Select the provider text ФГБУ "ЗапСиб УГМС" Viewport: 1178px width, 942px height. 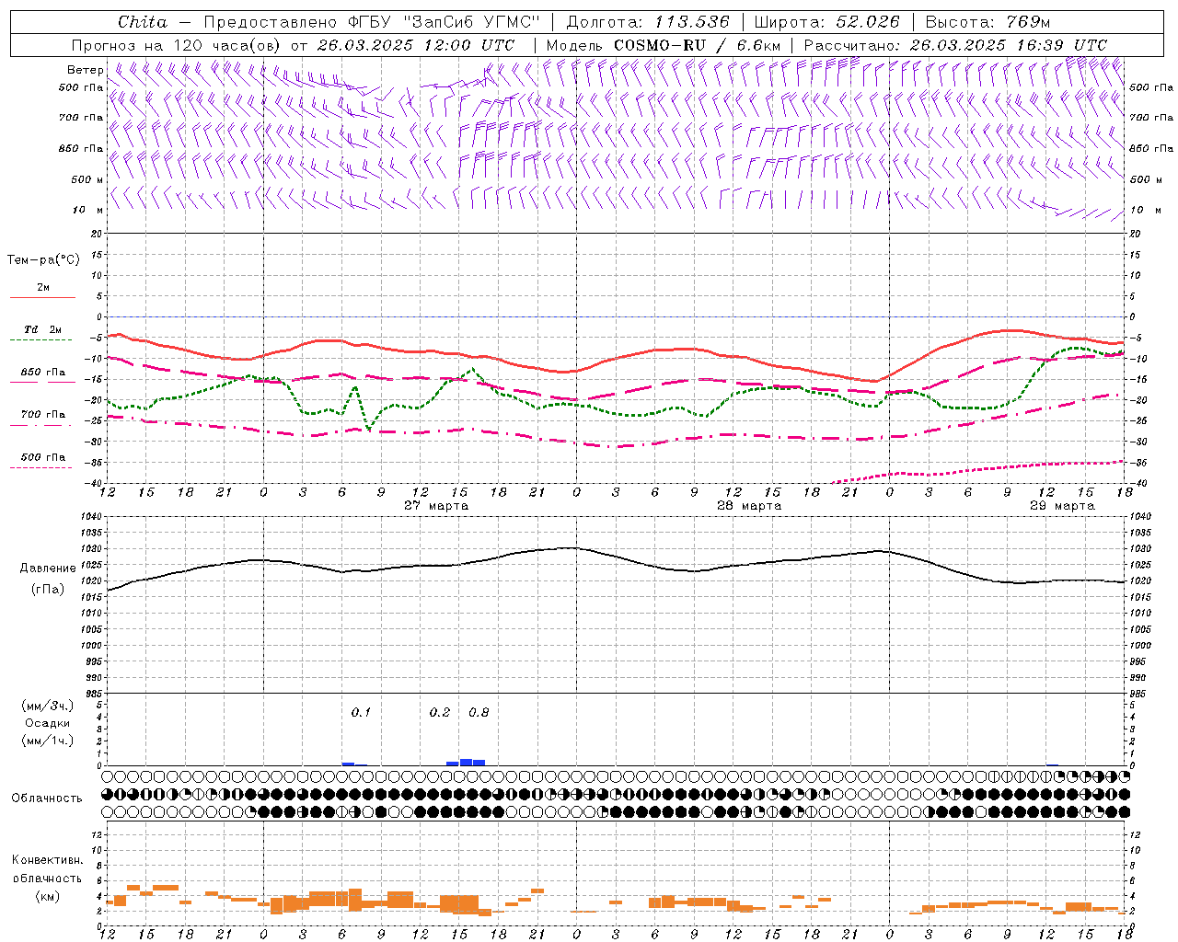442,22
